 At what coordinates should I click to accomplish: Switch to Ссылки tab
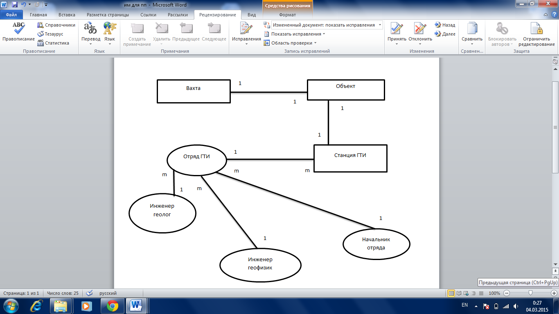click(148, 15)
